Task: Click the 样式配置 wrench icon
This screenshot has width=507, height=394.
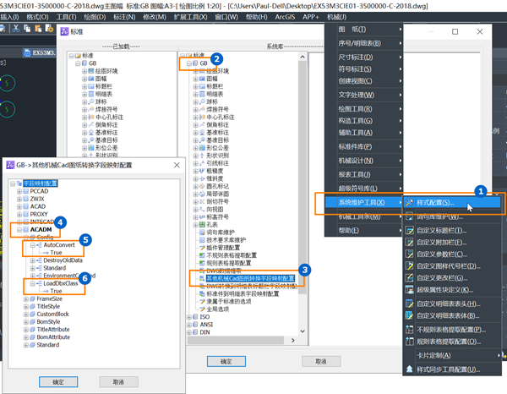Action: point(409,203)
